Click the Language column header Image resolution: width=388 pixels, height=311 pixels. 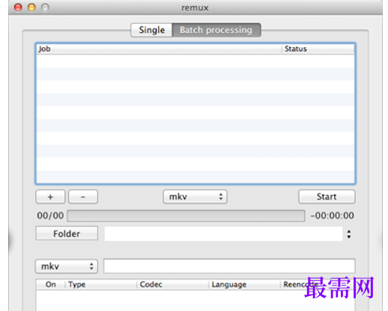(x=245, y=284)
